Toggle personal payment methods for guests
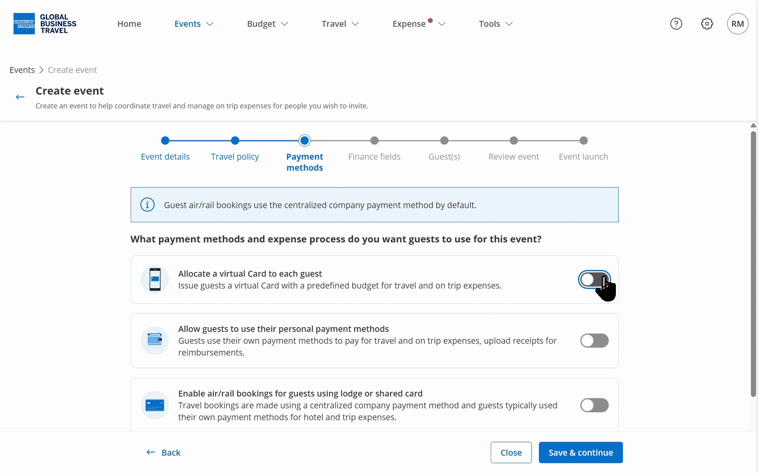 (x=594, y=341)
